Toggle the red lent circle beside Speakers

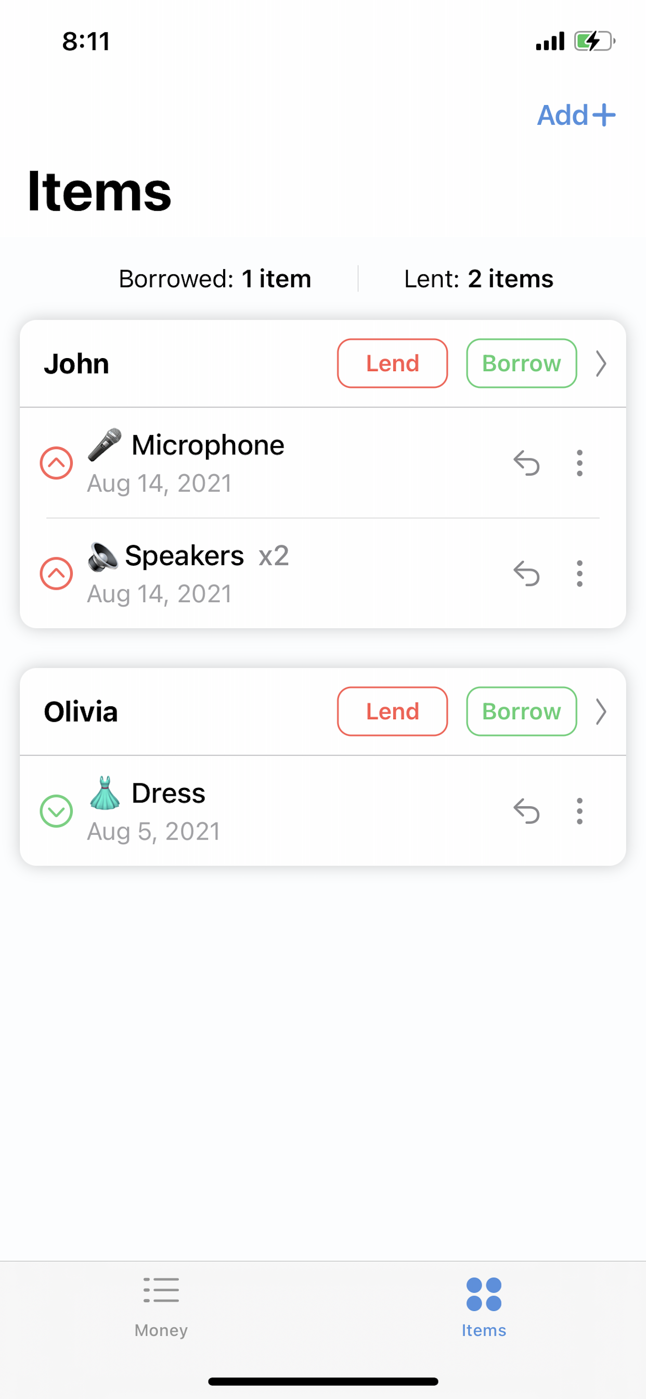tap(57, 574)
